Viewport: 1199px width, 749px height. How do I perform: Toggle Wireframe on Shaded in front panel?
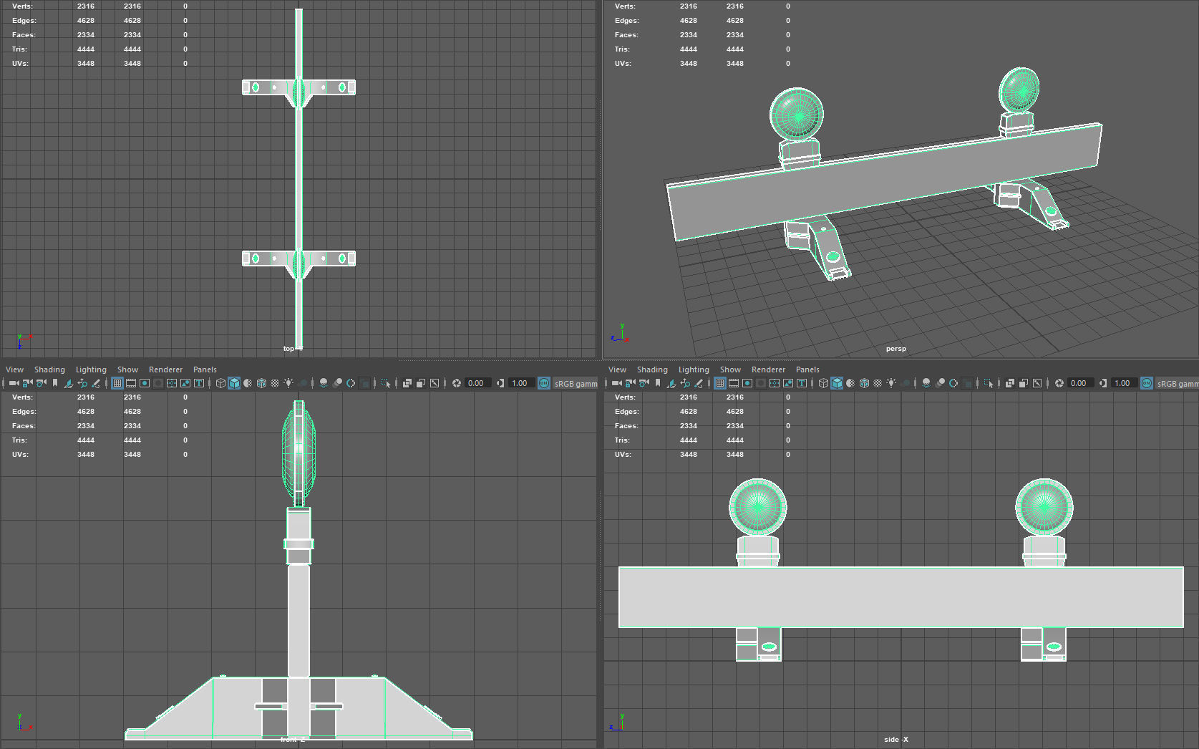click(x=261, y=383)
